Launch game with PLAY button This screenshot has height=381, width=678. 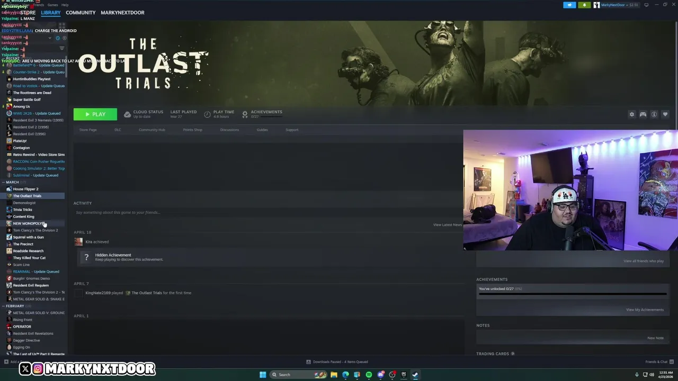click(x=95, y=114)
